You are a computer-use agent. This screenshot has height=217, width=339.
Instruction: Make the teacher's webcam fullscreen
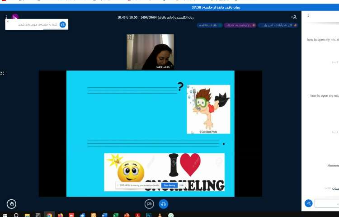[x=130, y=37]
